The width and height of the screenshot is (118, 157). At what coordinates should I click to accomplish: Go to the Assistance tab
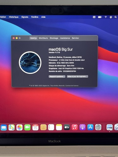pos(65,38)
